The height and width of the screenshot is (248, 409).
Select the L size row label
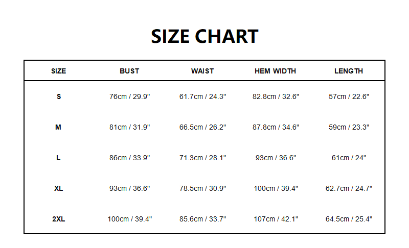pyautogui.click(x=58, y=158)
